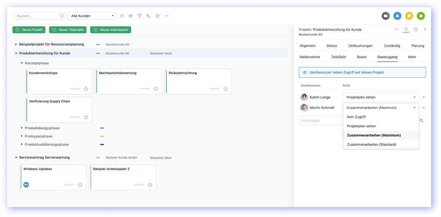This screenshot has height=217, width=441.
Task: Open the dark folder icon in header
Action: pos(386,16)
